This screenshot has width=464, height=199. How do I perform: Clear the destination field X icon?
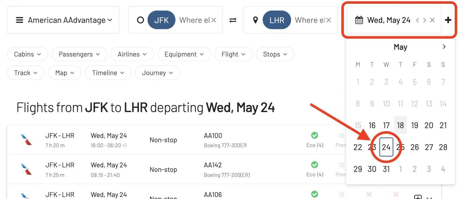(329, 20)
